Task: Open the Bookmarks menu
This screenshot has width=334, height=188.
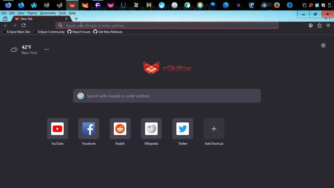Action: point(48,13)
